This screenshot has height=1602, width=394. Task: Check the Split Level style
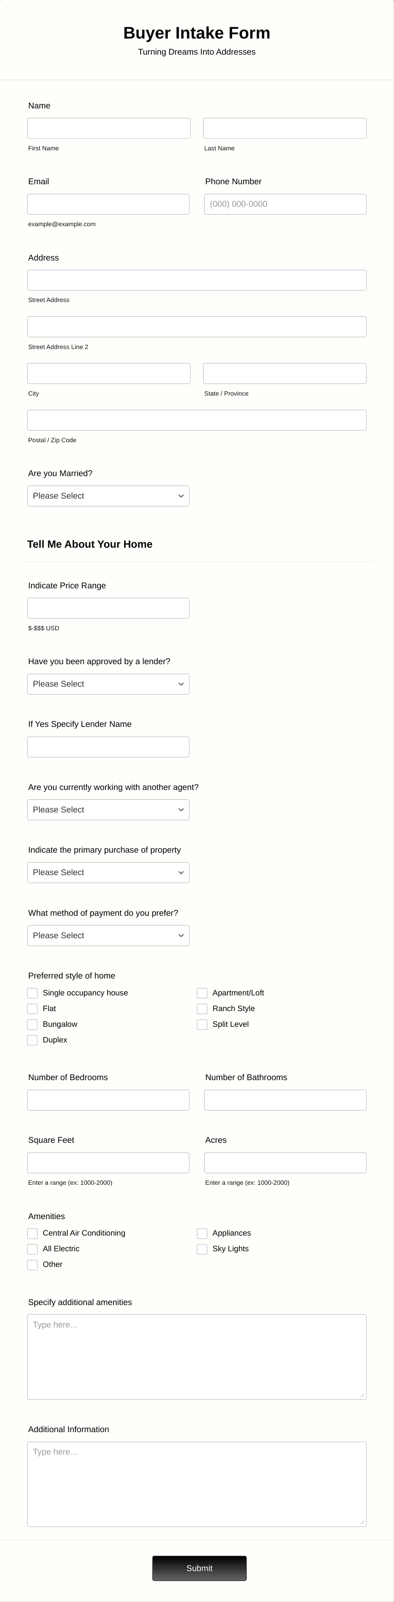click(202, 1024)
